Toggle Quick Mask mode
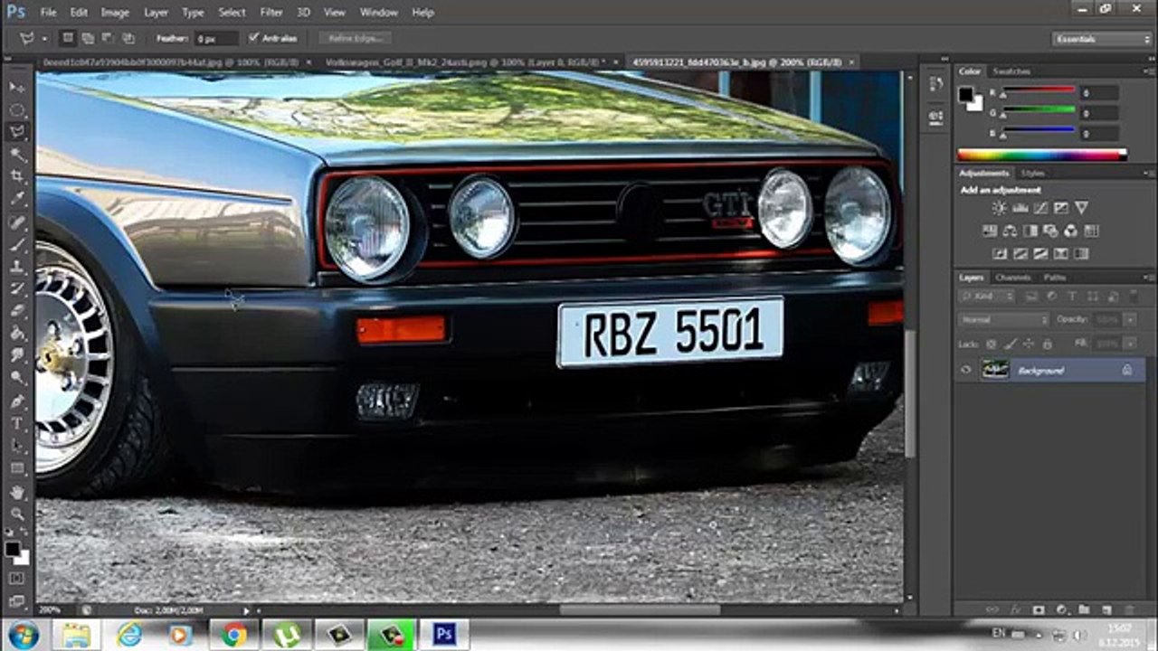 tap(17, 579)
